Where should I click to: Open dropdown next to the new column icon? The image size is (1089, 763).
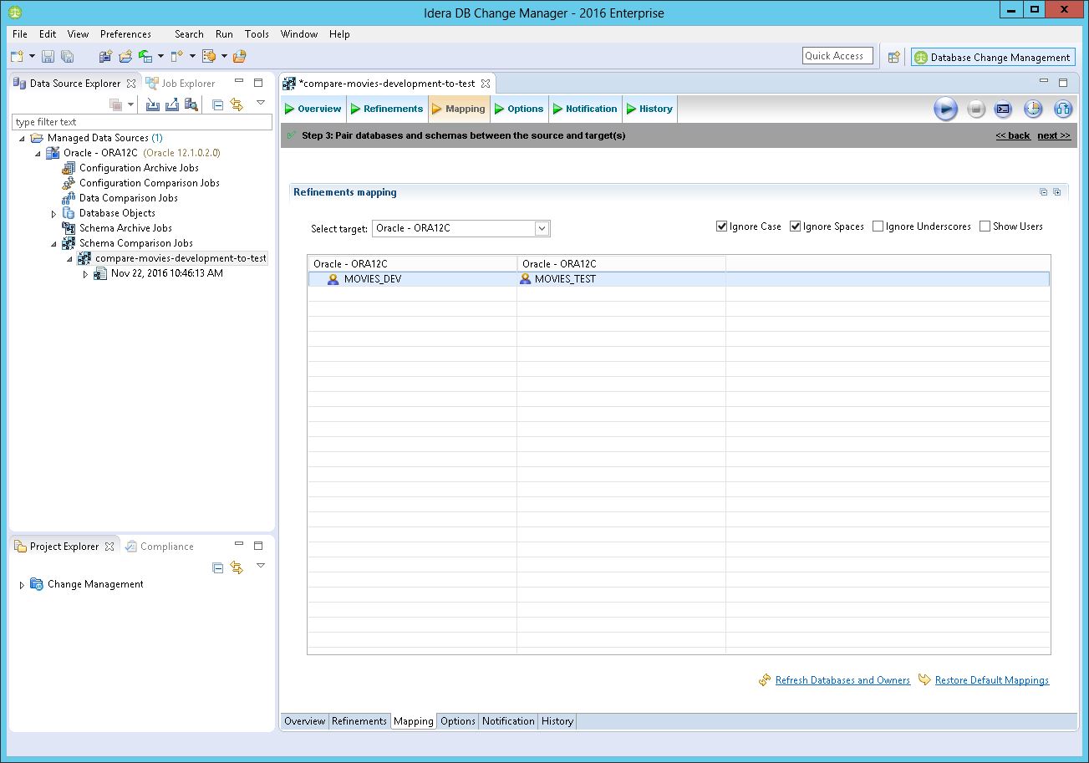(x=191, y=56)
